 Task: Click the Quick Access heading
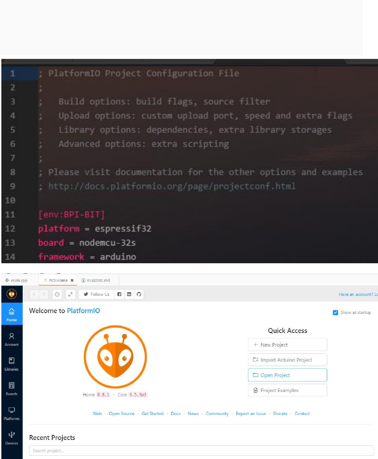click(x=287, y=330)
